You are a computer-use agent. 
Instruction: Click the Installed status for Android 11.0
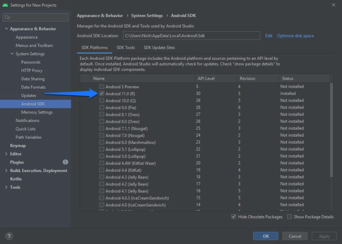tap(288, 94)
